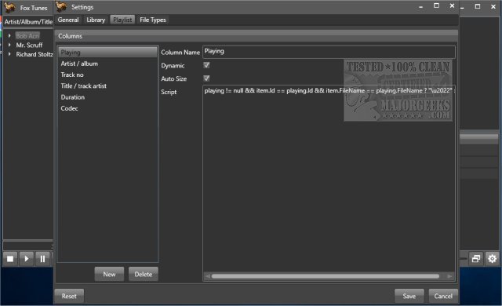Expand the Mr. Scruff tree entry
This screenshot has width=502, height=306.
[9, 46]
